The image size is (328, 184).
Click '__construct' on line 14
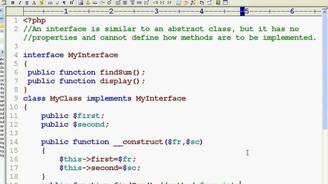click(x=138, y=142)
